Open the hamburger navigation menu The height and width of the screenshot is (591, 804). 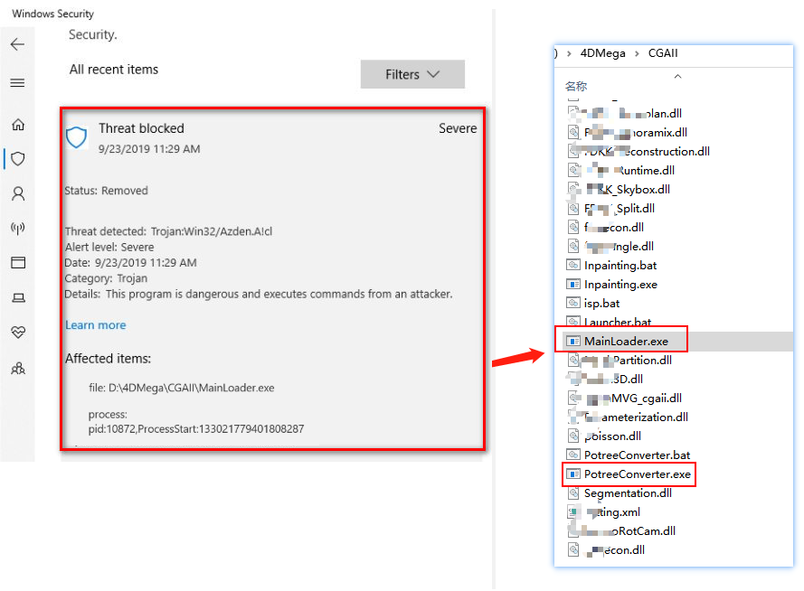[17, 83]
